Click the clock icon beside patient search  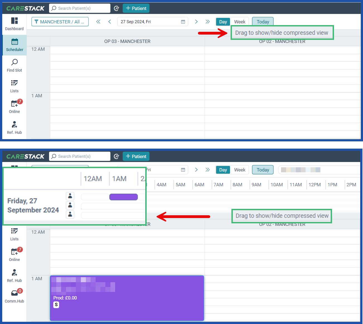click(x=116, y=8)
